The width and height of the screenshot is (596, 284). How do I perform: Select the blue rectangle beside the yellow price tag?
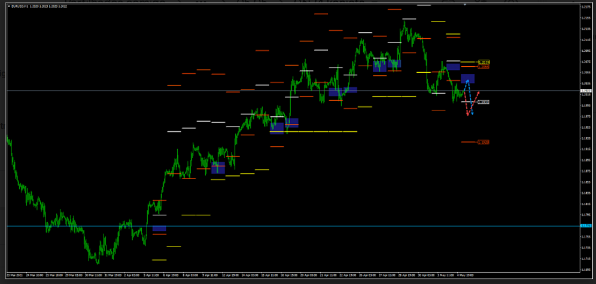453,67
